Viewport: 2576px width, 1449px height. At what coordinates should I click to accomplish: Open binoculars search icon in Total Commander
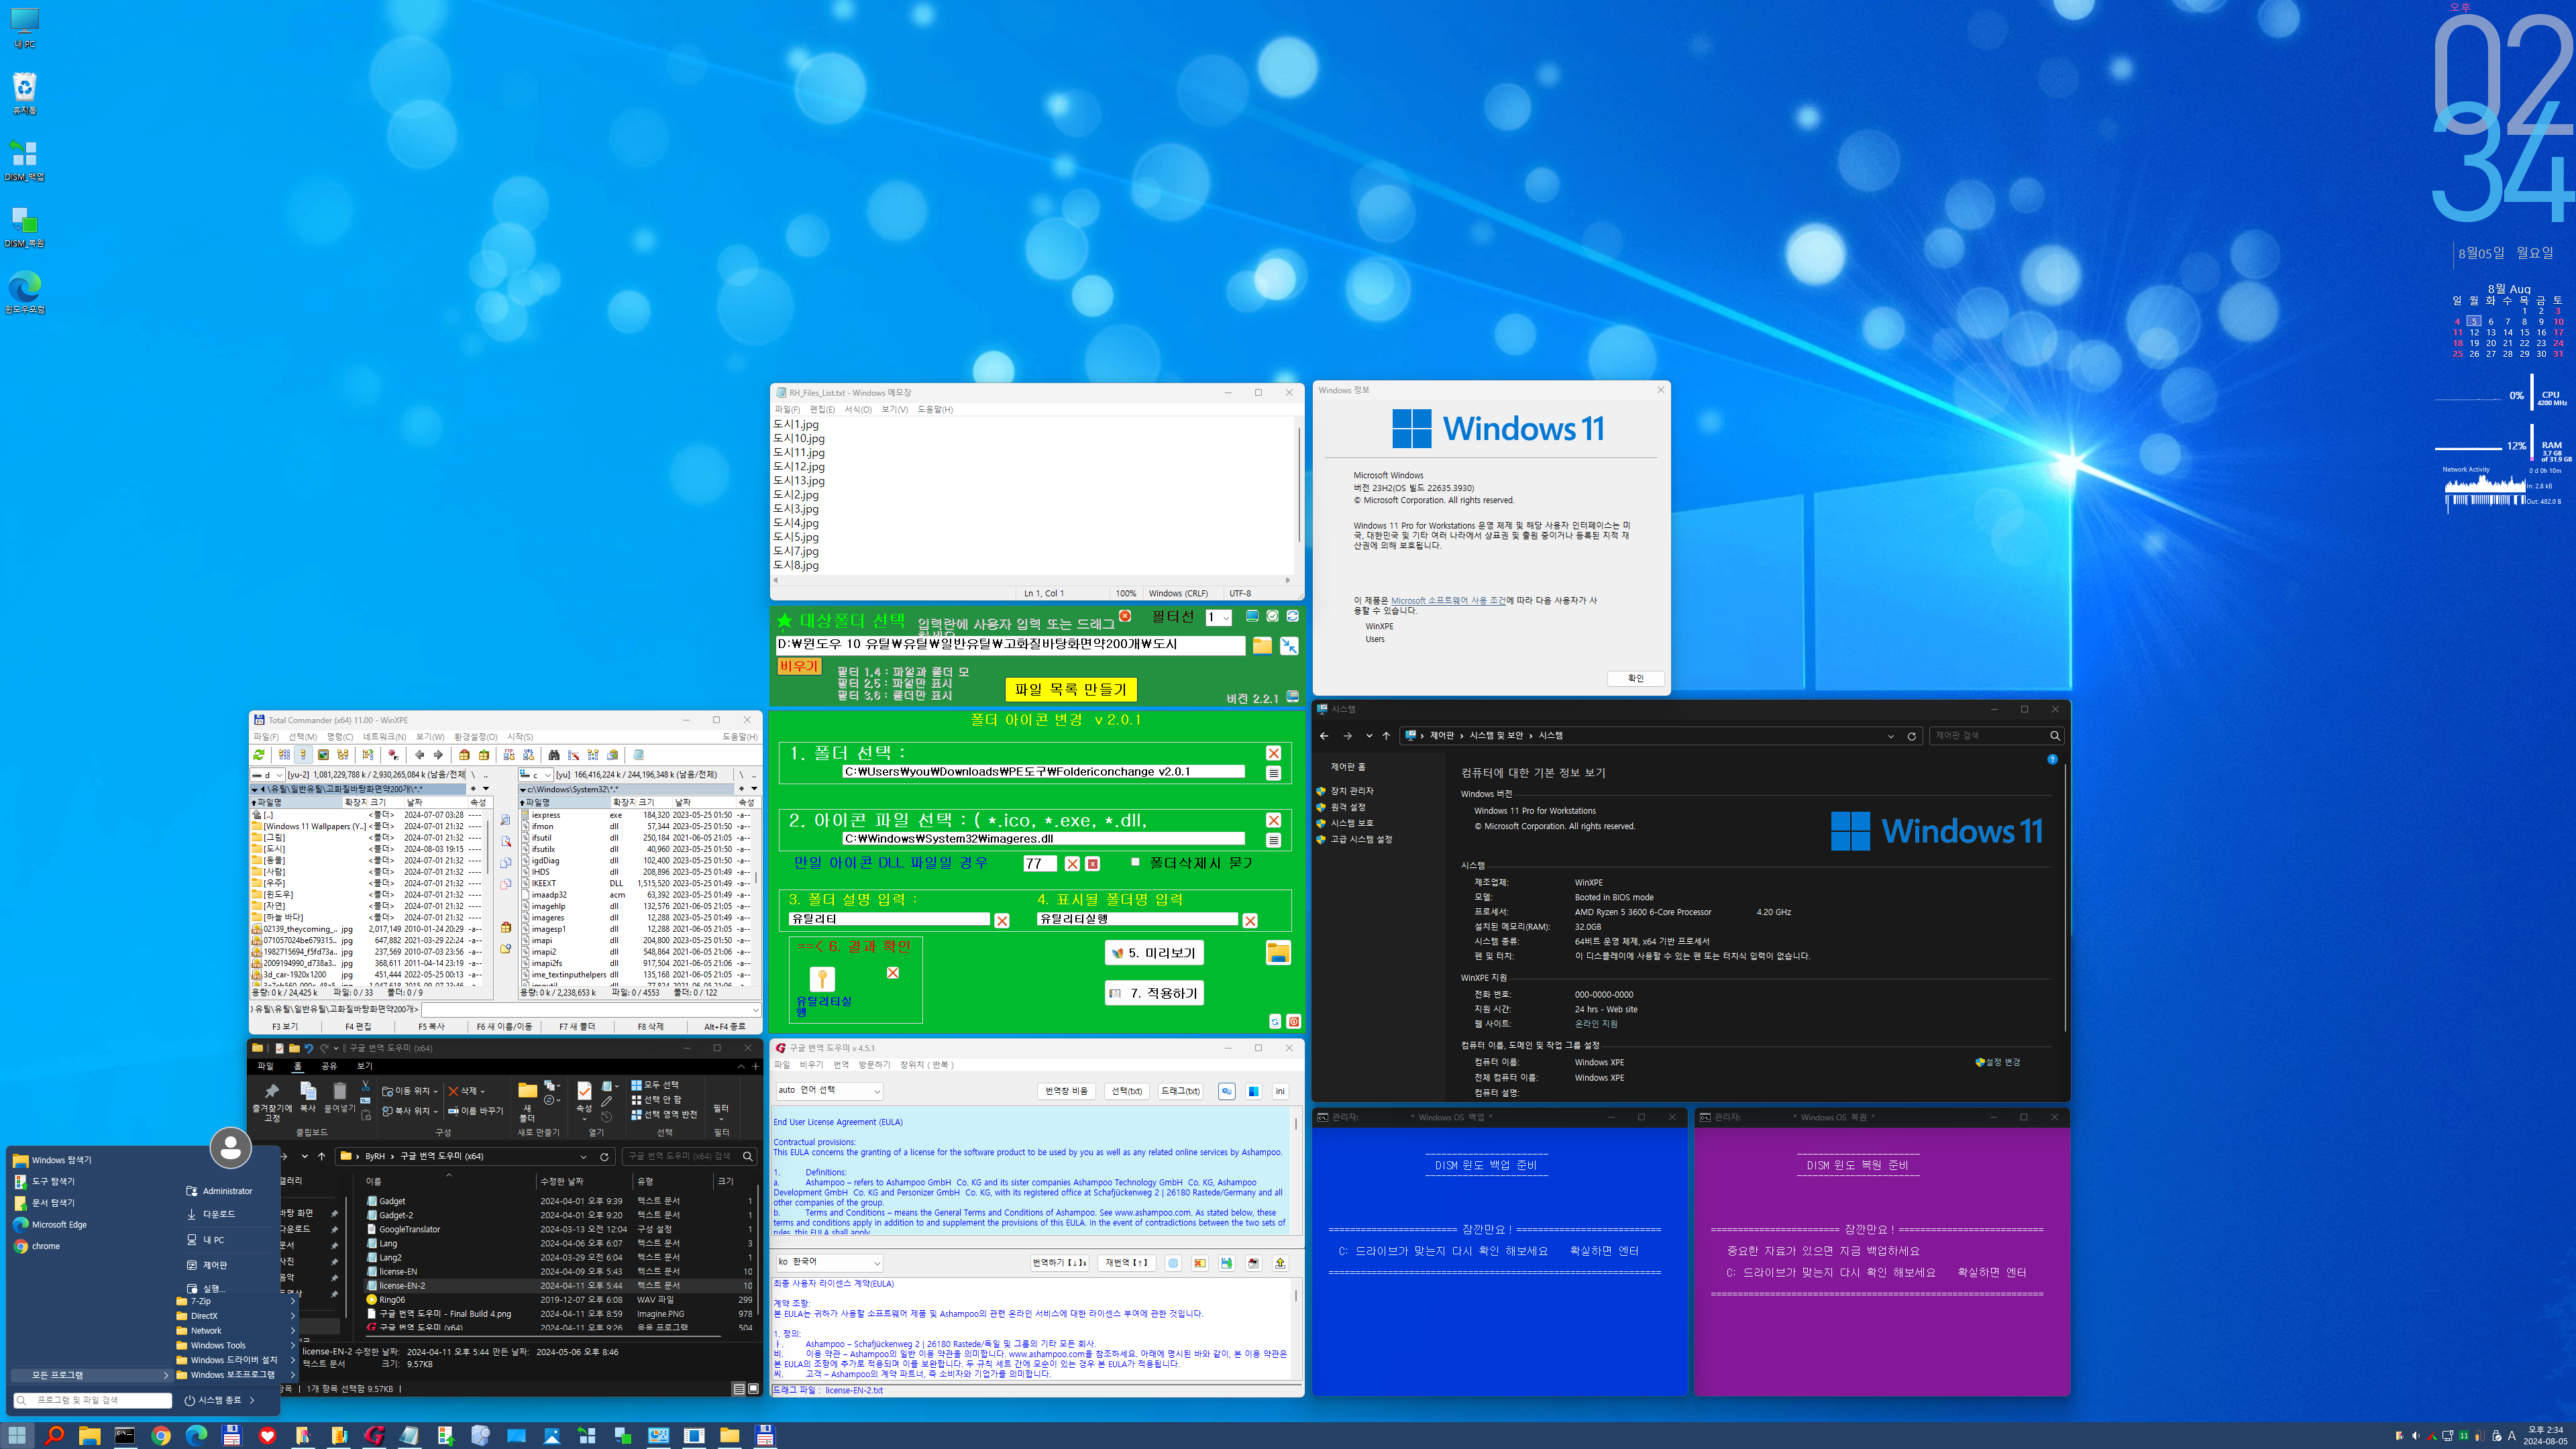(x=554, y=755)
